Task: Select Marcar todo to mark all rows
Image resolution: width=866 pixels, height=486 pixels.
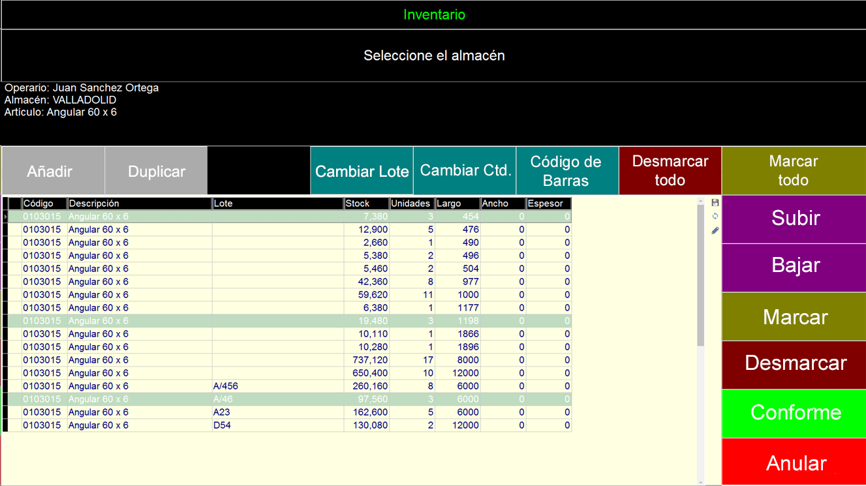Action: coord(793,171)
